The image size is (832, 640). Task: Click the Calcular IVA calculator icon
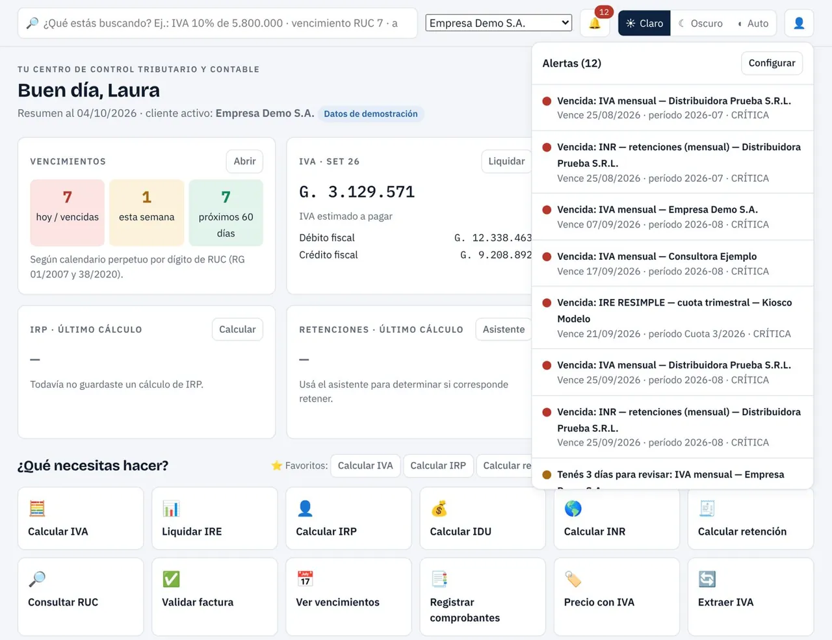pyautogui.click(x=37, y=508)
